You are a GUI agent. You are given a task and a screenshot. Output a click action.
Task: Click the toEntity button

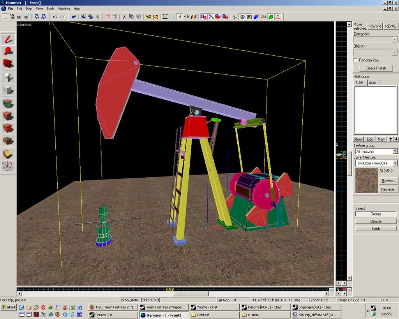[390, 26]
